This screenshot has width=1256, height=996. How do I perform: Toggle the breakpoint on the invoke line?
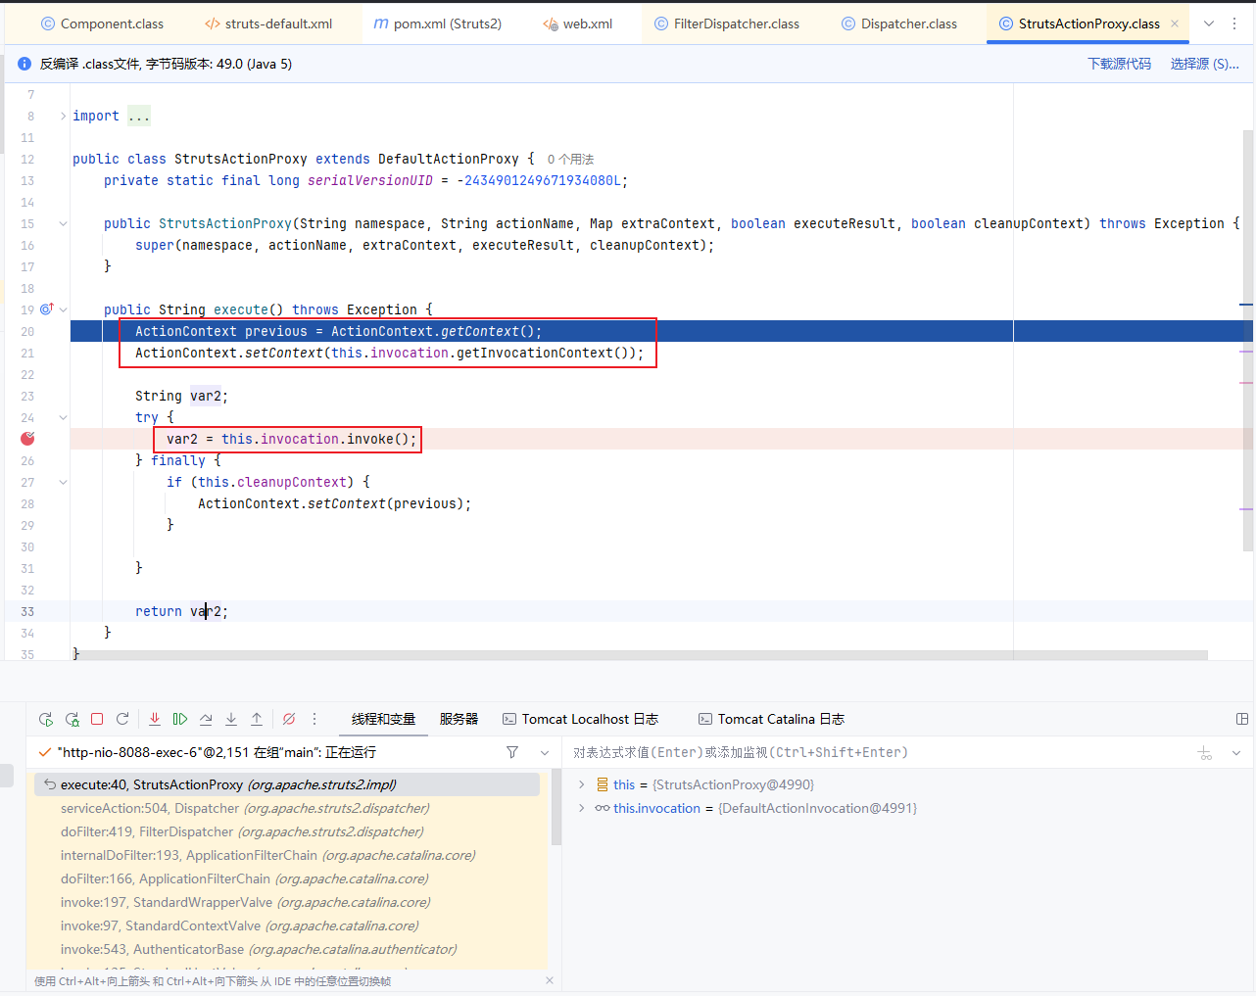coord(27,439)
